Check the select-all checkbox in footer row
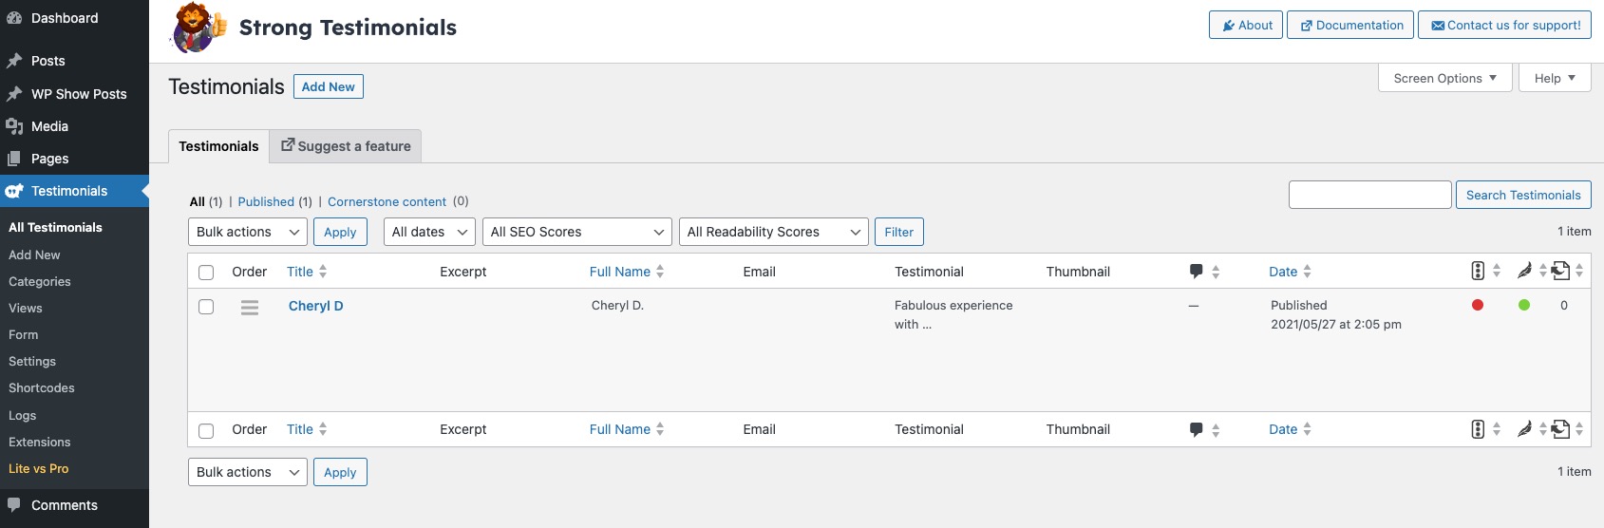Viewport: 1604px width, 528px height. coord(206,430)
